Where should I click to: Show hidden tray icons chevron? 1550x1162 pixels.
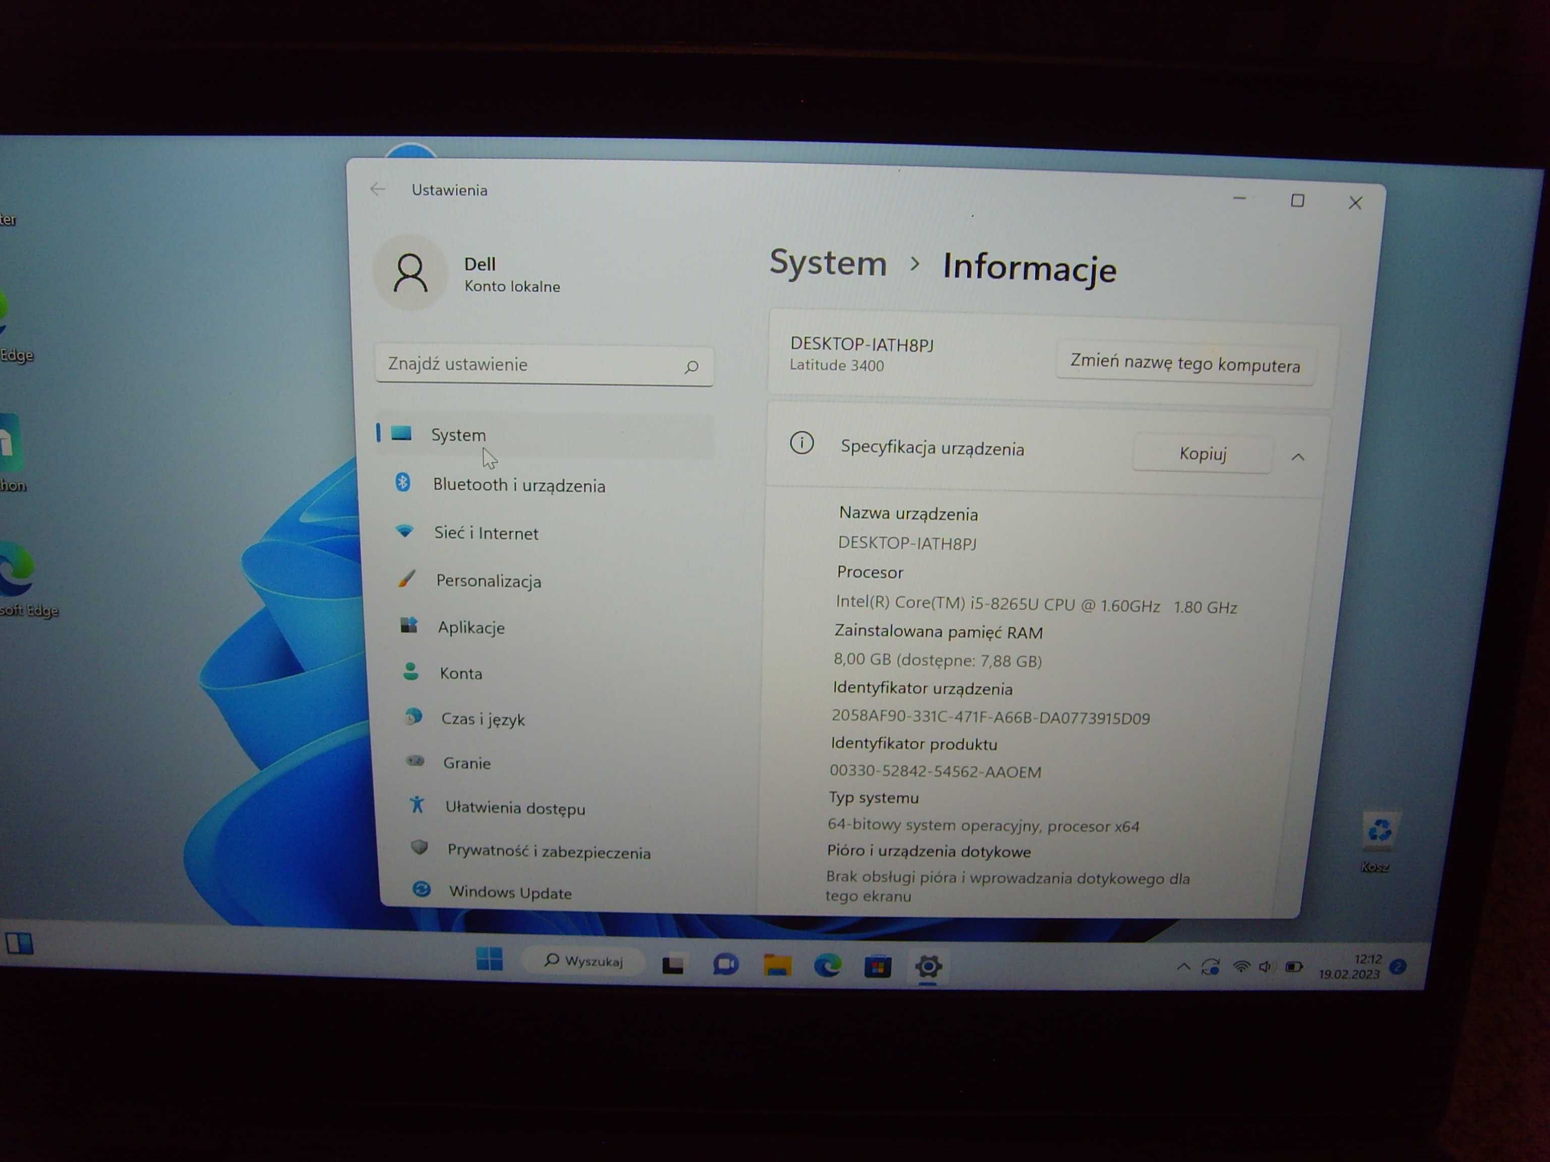tap(1184, 967)
